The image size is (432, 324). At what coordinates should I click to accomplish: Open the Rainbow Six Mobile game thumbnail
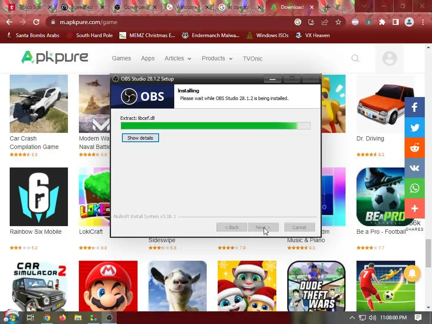tap(38, 197)
